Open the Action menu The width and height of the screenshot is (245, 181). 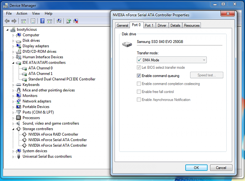(22, 13)
